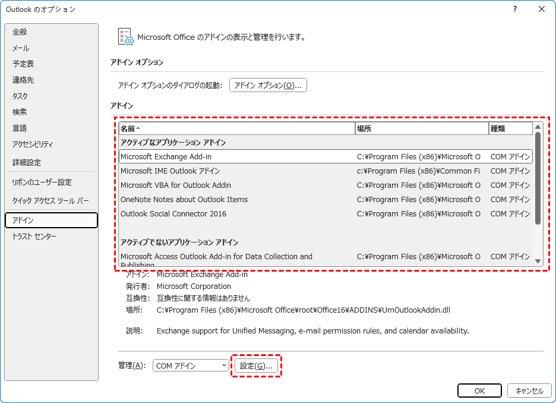Open クイック アクセス ツール バー settings

(52, 201)
